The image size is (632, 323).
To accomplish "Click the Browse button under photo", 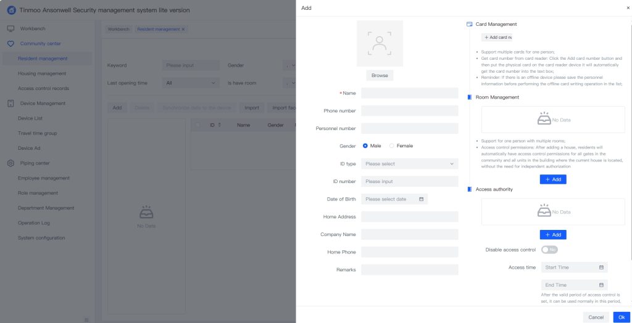I will pos(380,75).
